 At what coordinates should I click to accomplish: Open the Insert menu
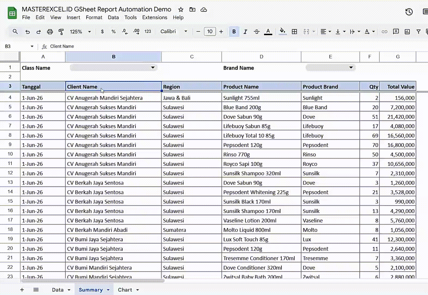(x=73, y=17)
